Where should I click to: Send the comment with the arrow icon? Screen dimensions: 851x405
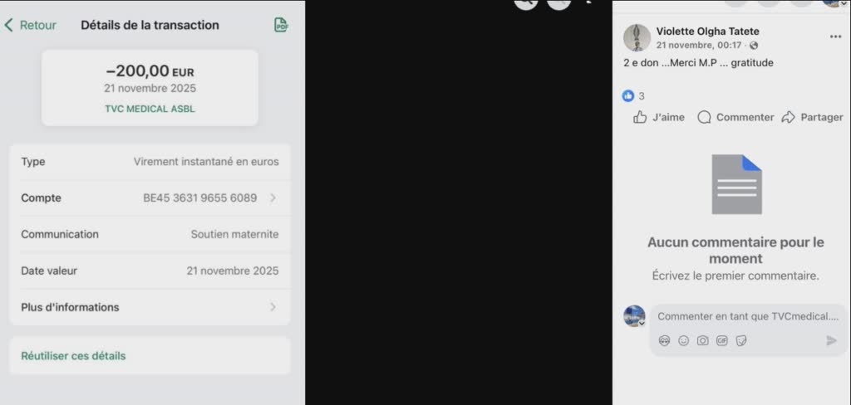tap(831, 340)
